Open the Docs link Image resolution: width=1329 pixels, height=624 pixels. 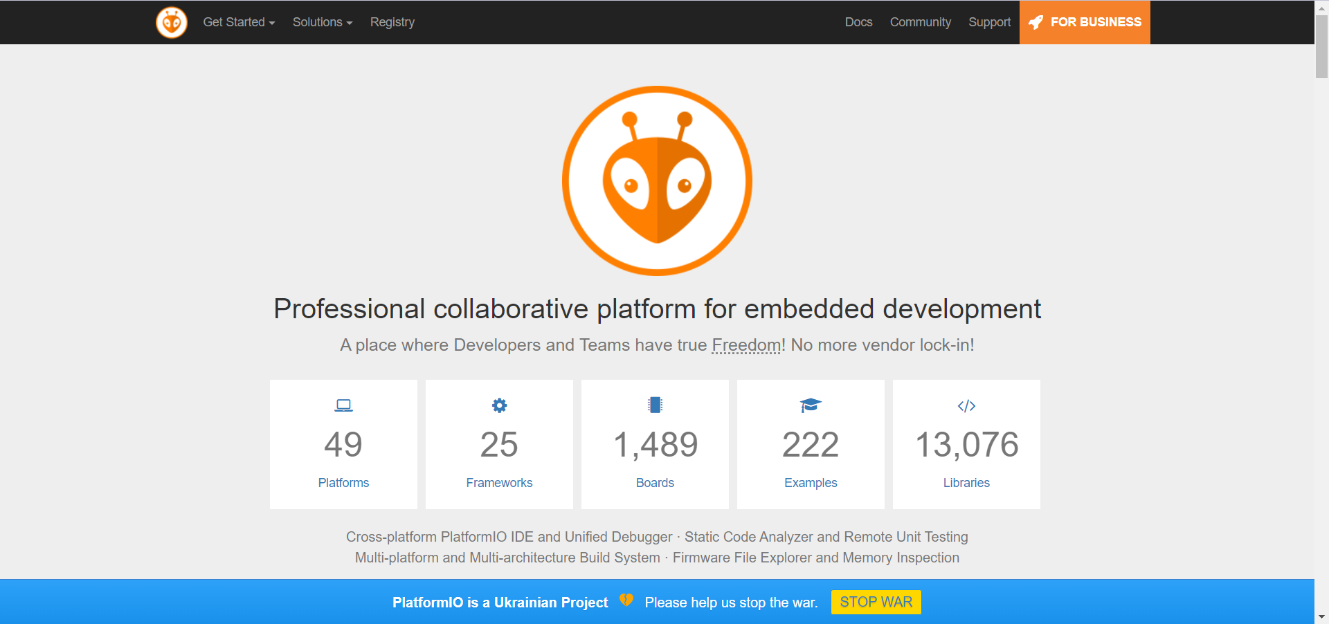(858, 22)
